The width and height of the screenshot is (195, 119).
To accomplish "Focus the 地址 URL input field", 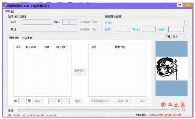I will pos(50,29).
